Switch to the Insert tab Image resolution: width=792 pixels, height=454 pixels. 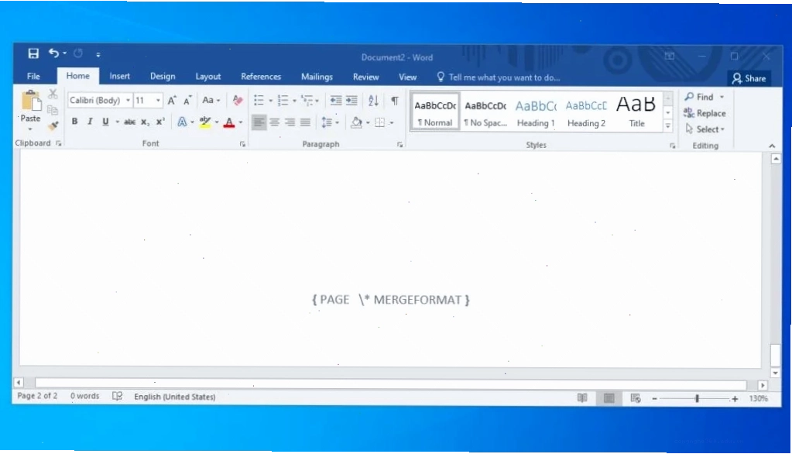point(120,77)
